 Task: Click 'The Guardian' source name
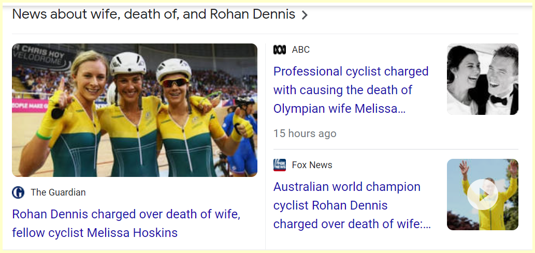58,192
